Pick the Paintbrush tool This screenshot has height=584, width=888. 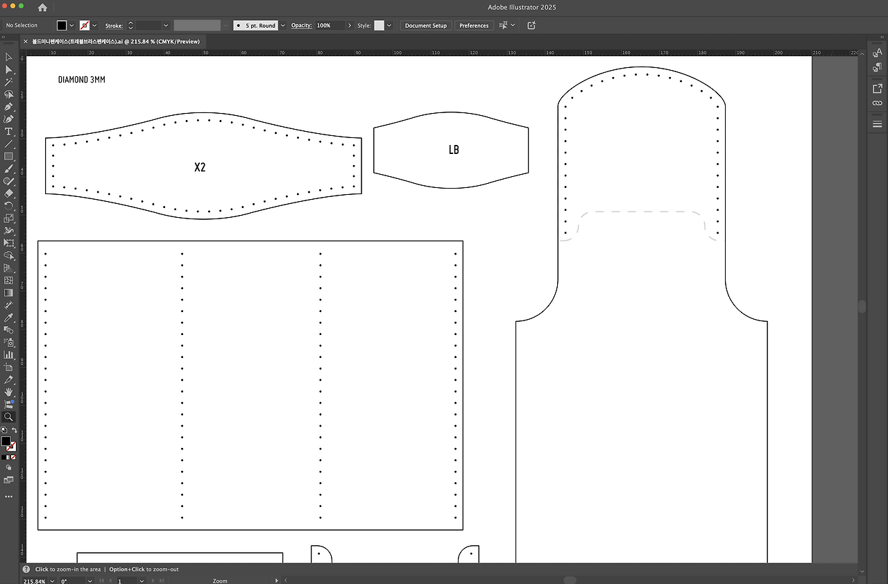coord(9,169)
